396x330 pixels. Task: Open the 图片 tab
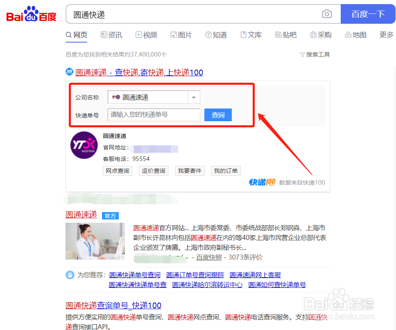pos(181,35)
